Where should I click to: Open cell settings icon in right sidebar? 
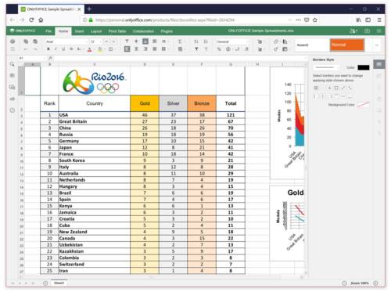[x=378, y=64]
